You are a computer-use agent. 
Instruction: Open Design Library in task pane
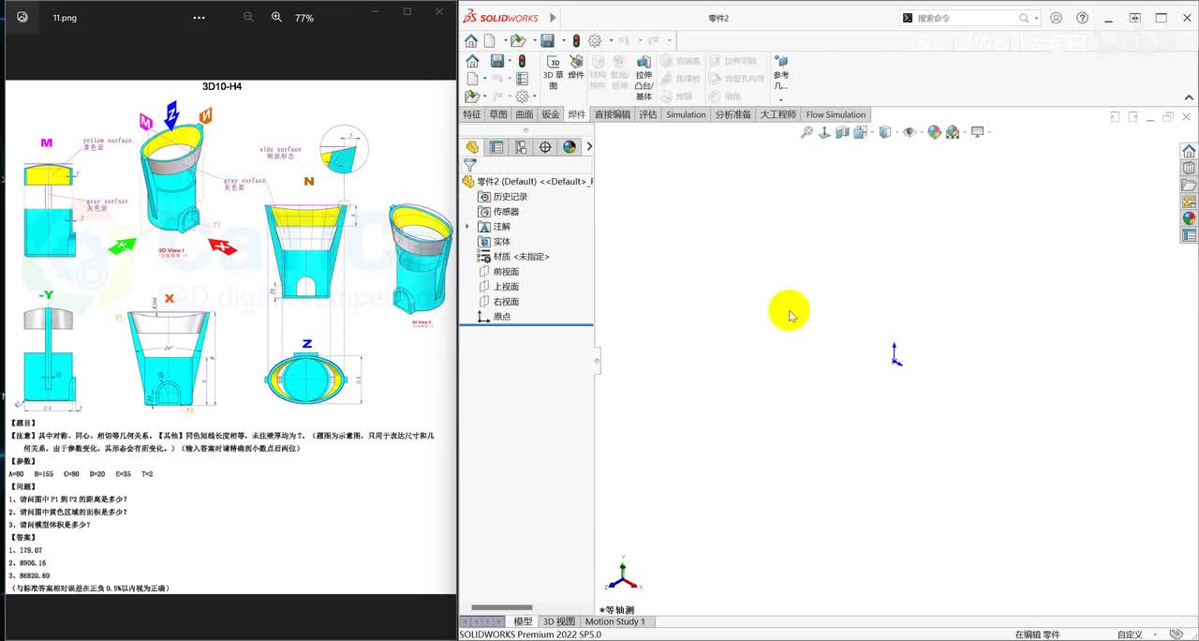point(1189,169)
